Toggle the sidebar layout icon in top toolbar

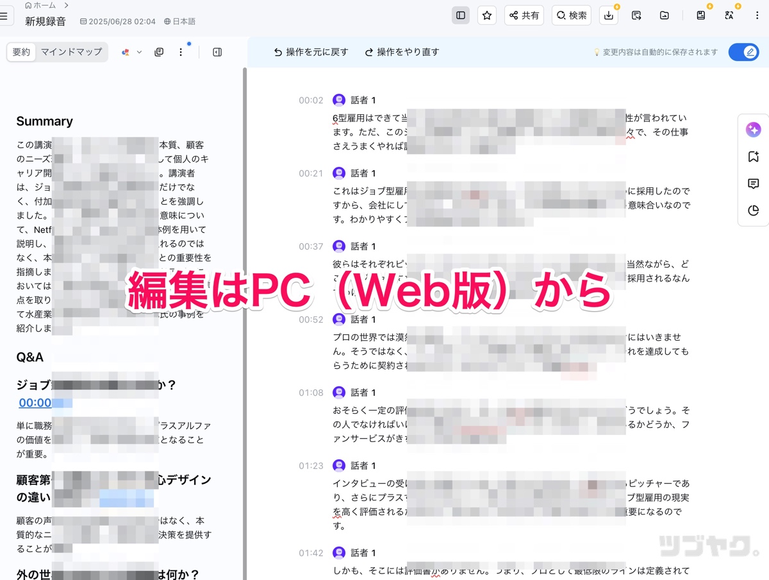460,15
